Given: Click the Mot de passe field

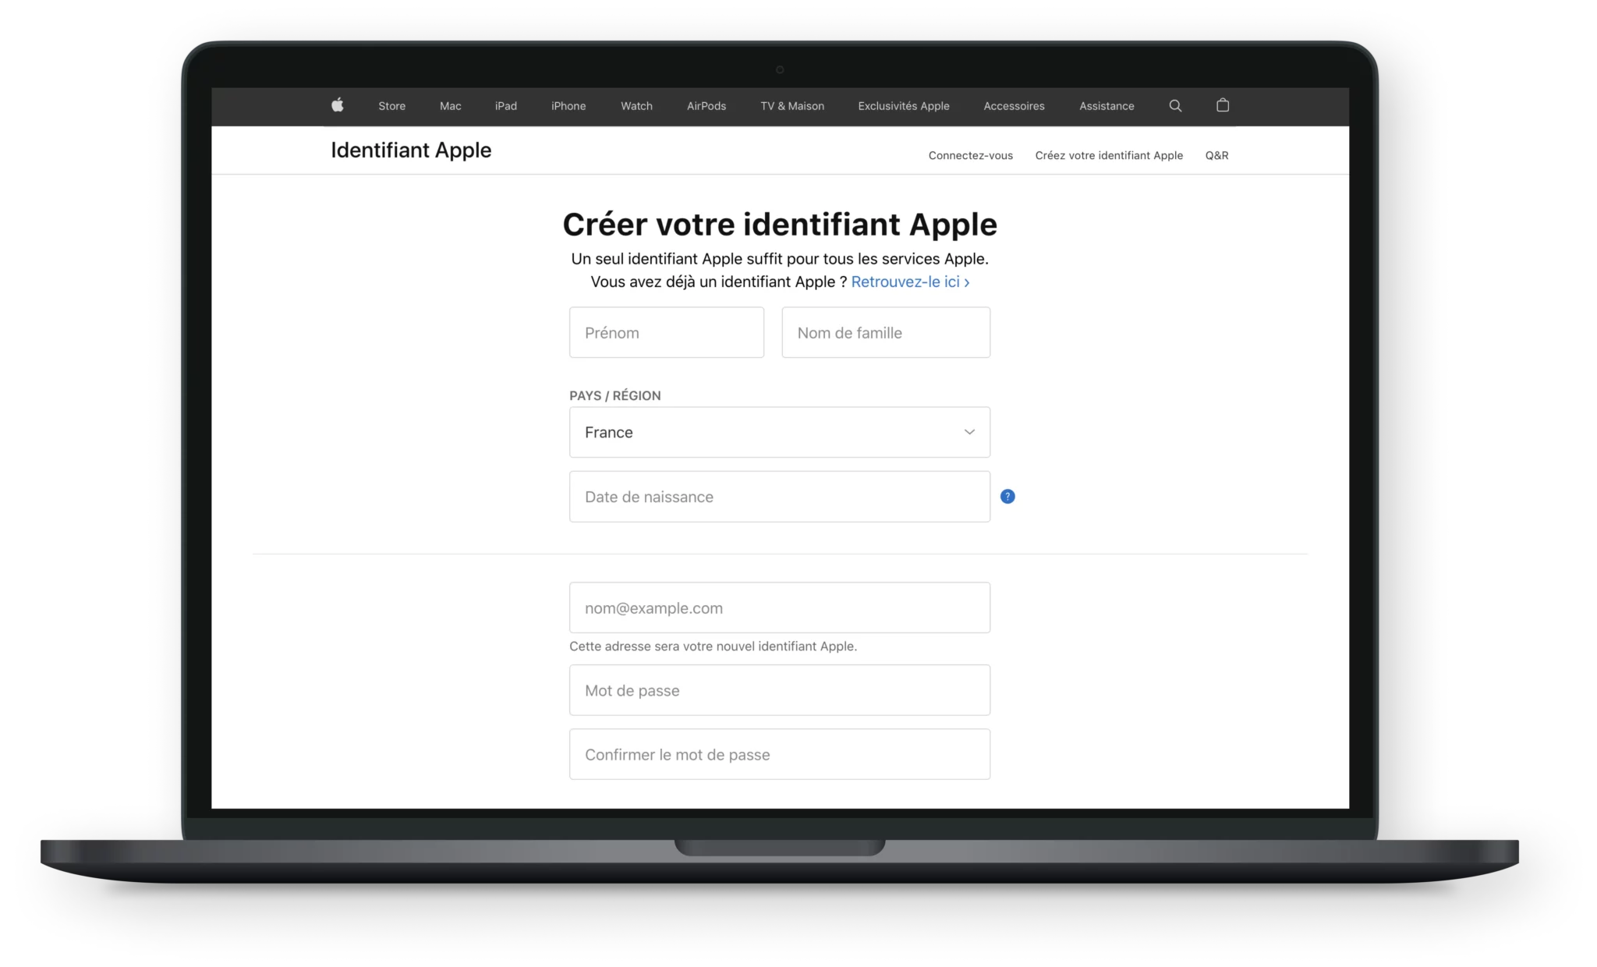Looking at the screenshot, I should 781,690.
